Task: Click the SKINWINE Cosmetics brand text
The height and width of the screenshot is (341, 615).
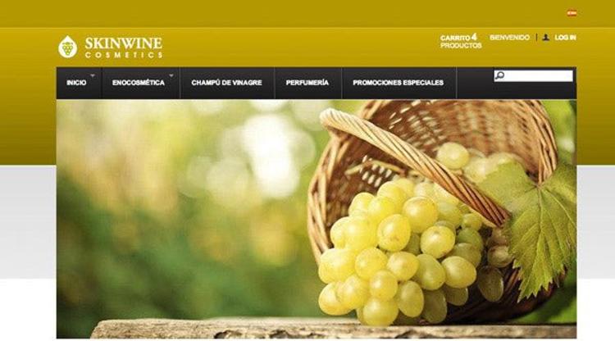Action: click(x=124, y=47)
